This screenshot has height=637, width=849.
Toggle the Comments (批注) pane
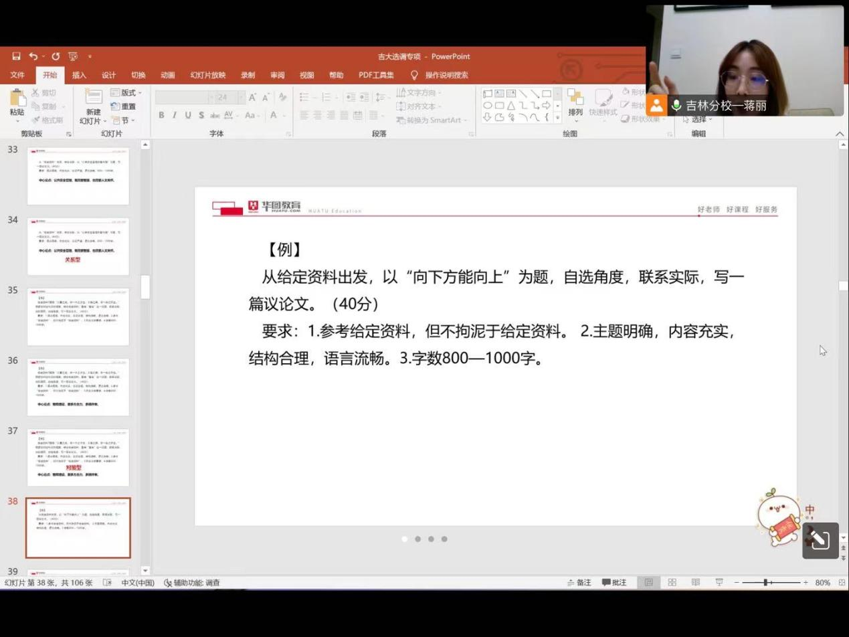pos(614,583)
